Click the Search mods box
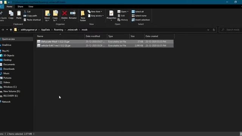The width and height of the screenshot is (242, 136). 231,30
